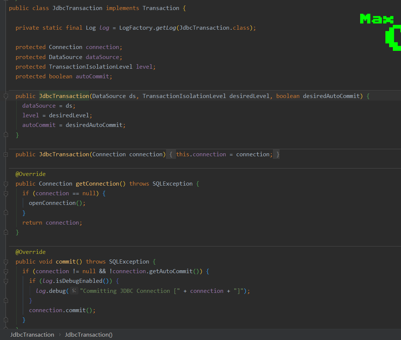Collapse the JdbcTransaction(DataSource ds...) constructor fold marker
The width and height of the screenshot is (401, 340).
6,96
